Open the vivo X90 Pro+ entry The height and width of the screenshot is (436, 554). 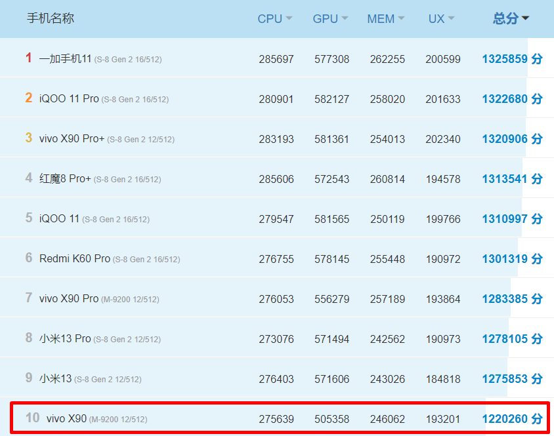[72, 138]
